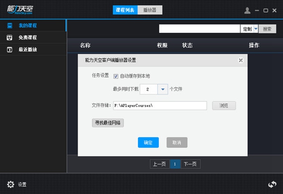Minimize the application window

tap(257, 10)
